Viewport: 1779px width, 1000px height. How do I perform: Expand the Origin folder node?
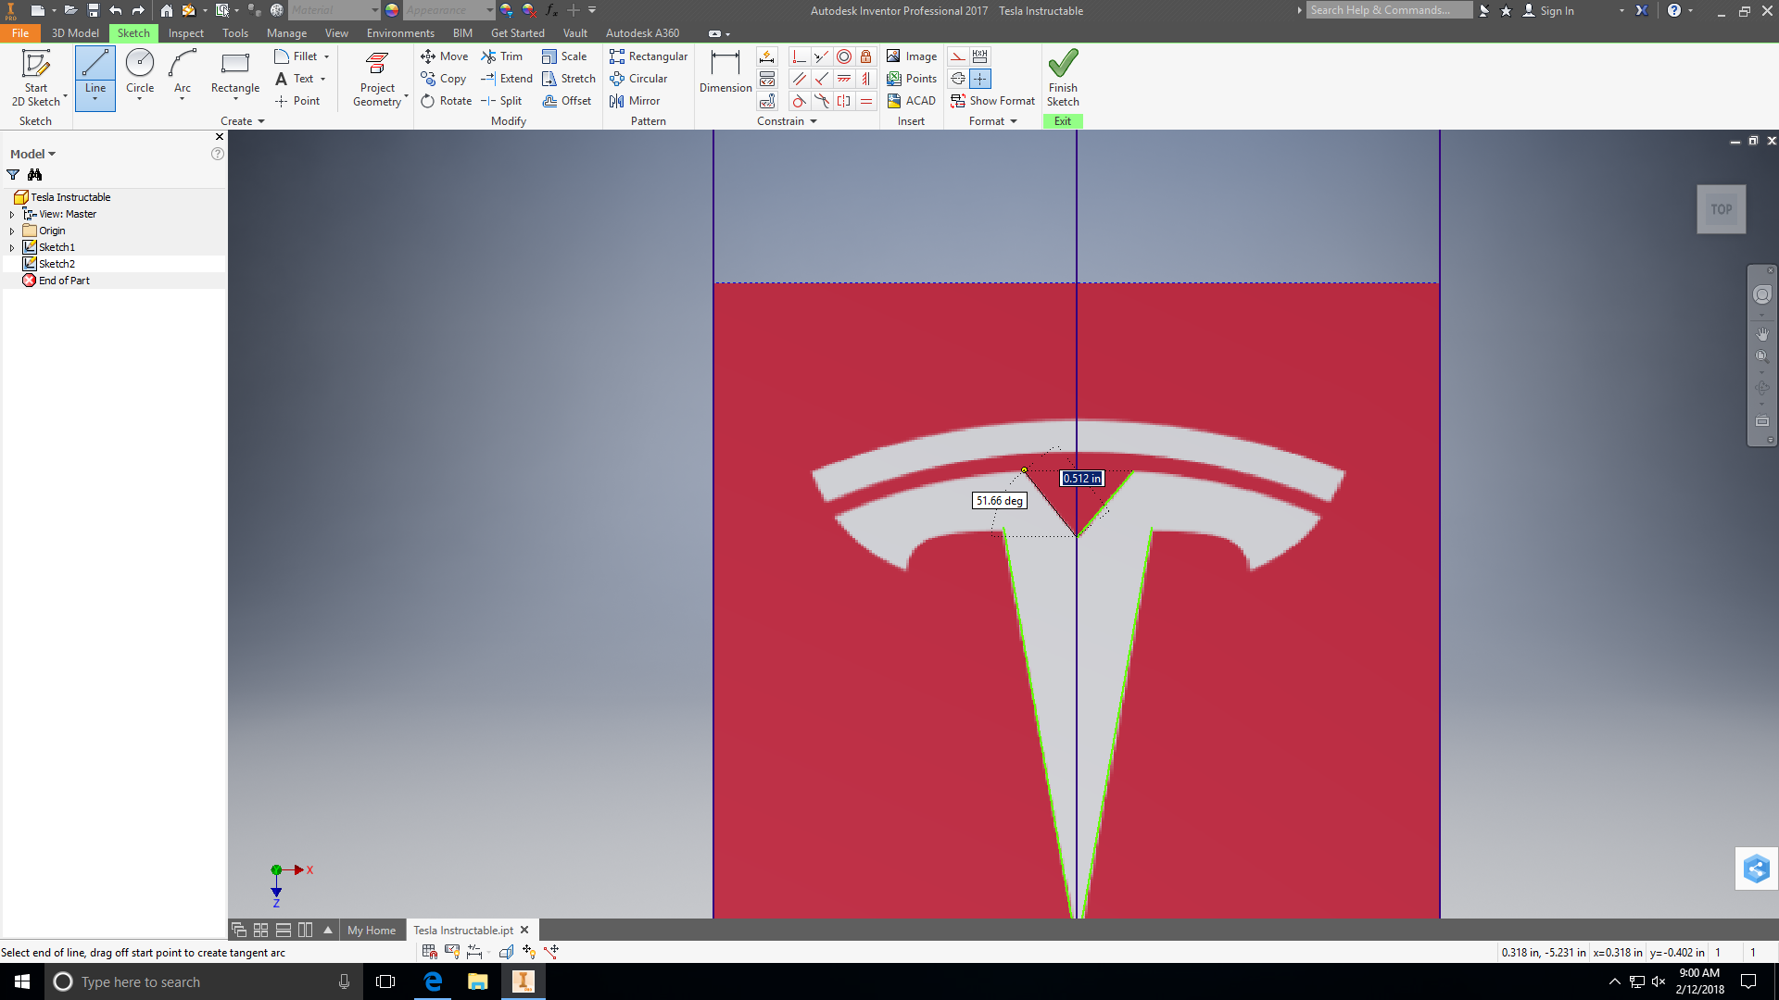[12, 231]
